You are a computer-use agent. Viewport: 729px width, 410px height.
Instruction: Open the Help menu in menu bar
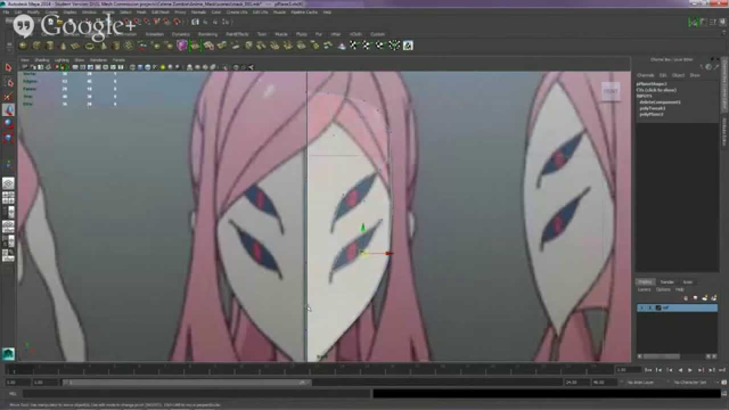[327, 12]
